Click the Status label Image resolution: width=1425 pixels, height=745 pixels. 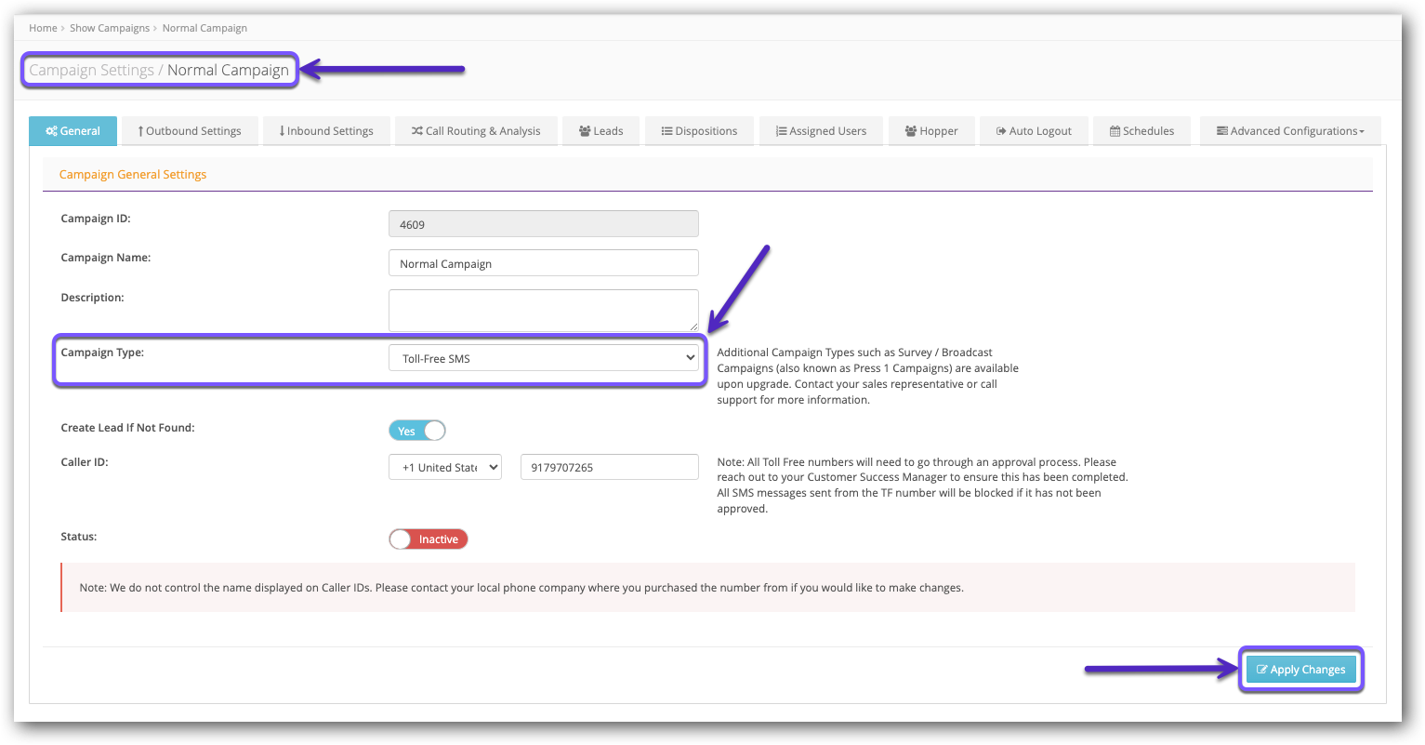pyautogui.click(x=79, y=537)
